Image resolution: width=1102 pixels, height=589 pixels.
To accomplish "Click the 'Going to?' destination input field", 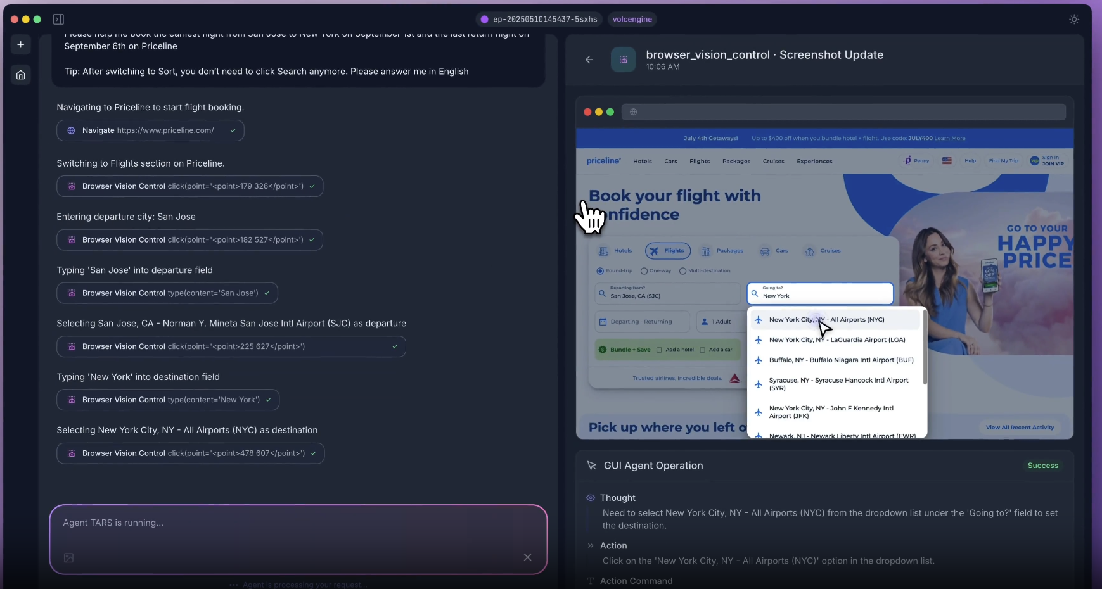I will [x=820, y=293].
